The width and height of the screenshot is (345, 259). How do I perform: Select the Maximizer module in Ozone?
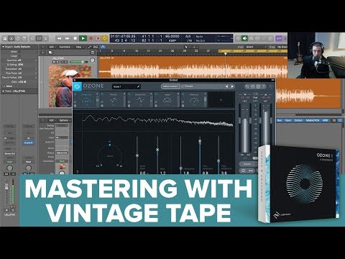pyautogui.click(x=194, y=100)
